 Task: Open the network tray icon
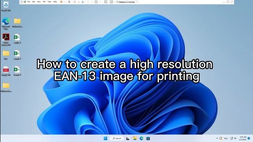coord(231,138)
